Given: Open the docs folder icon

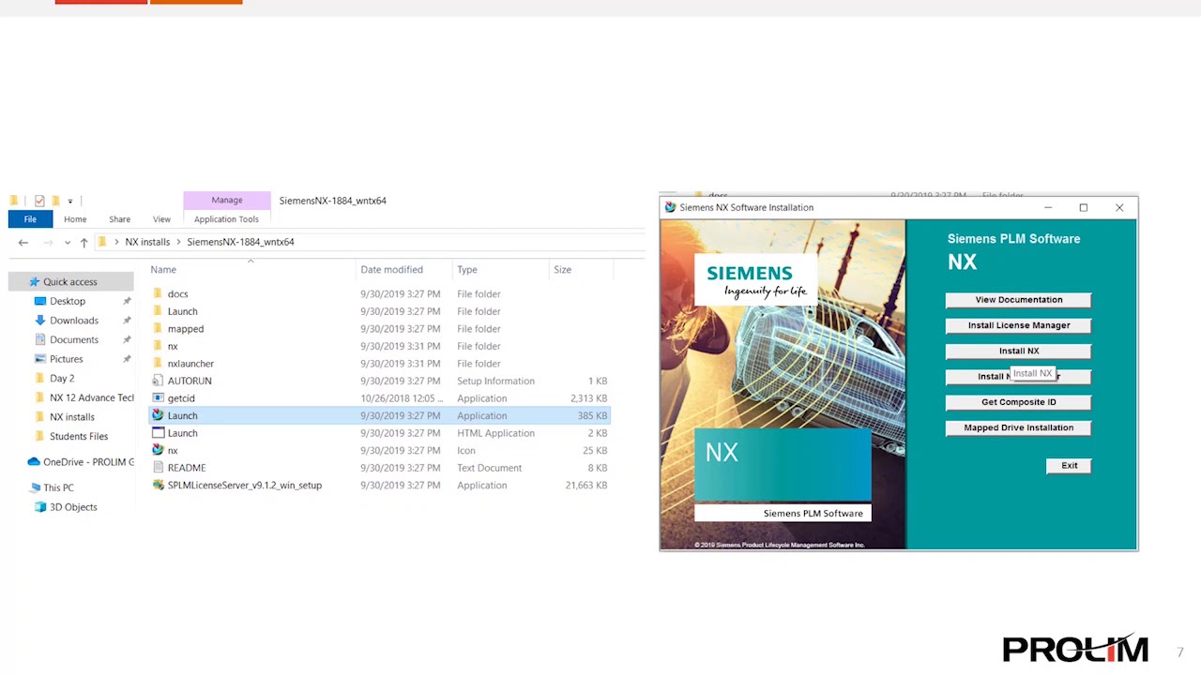Looking at the screenshot, I should (x=158, y=294).
